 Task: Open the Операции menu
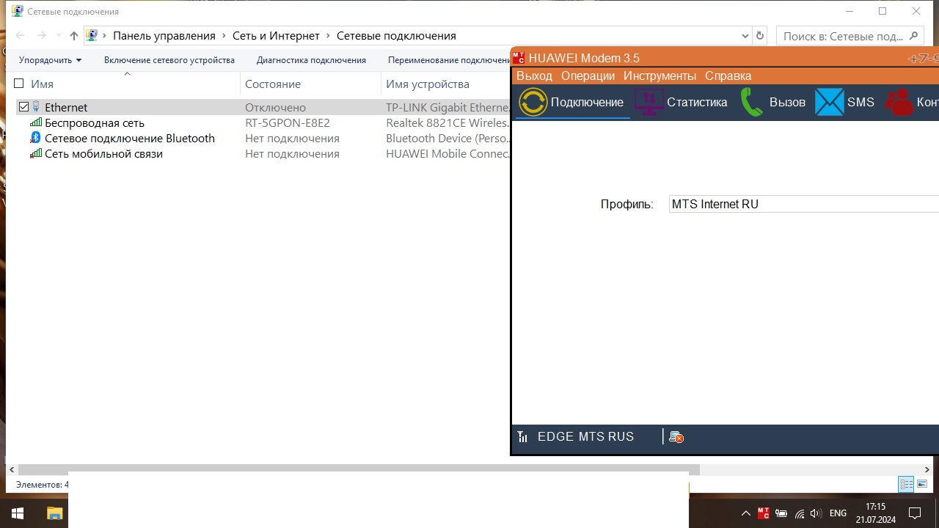tap(588, 76)
